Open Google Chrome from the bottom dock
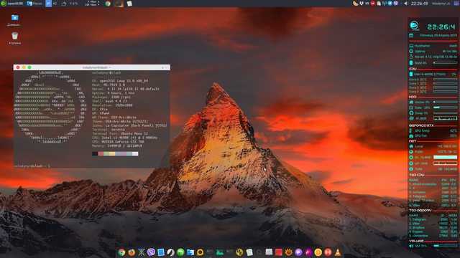Image resolution: width=460 pixels, height=258 pixels. click(121, 252)
